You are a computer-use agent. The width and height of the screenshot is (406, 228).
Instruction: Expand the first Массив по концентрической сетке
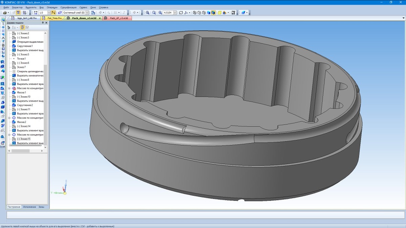click(x=9, y=88)
